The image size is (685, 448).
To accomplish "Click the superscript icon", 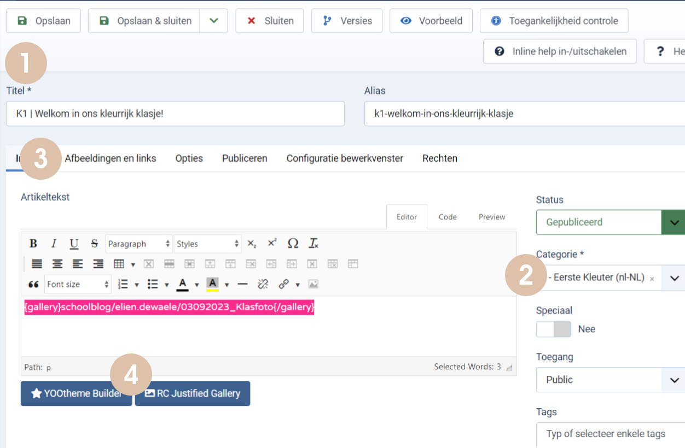I will pos(272,244).
